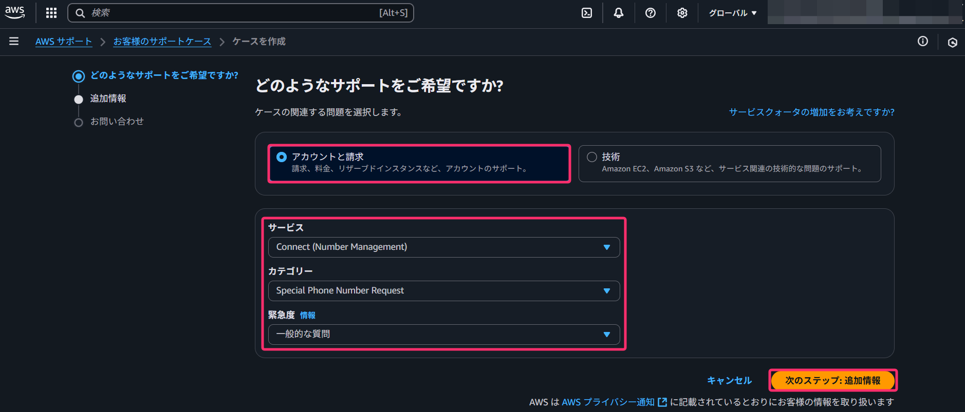Click the hexagon icon at top right

[953, 42]
